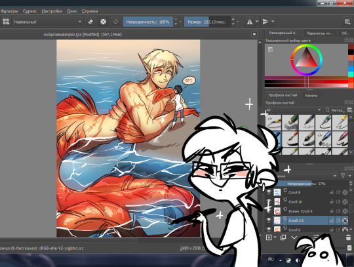Click the volume speaker tray icon
The image size is (354, 267).
pos(298,260)
